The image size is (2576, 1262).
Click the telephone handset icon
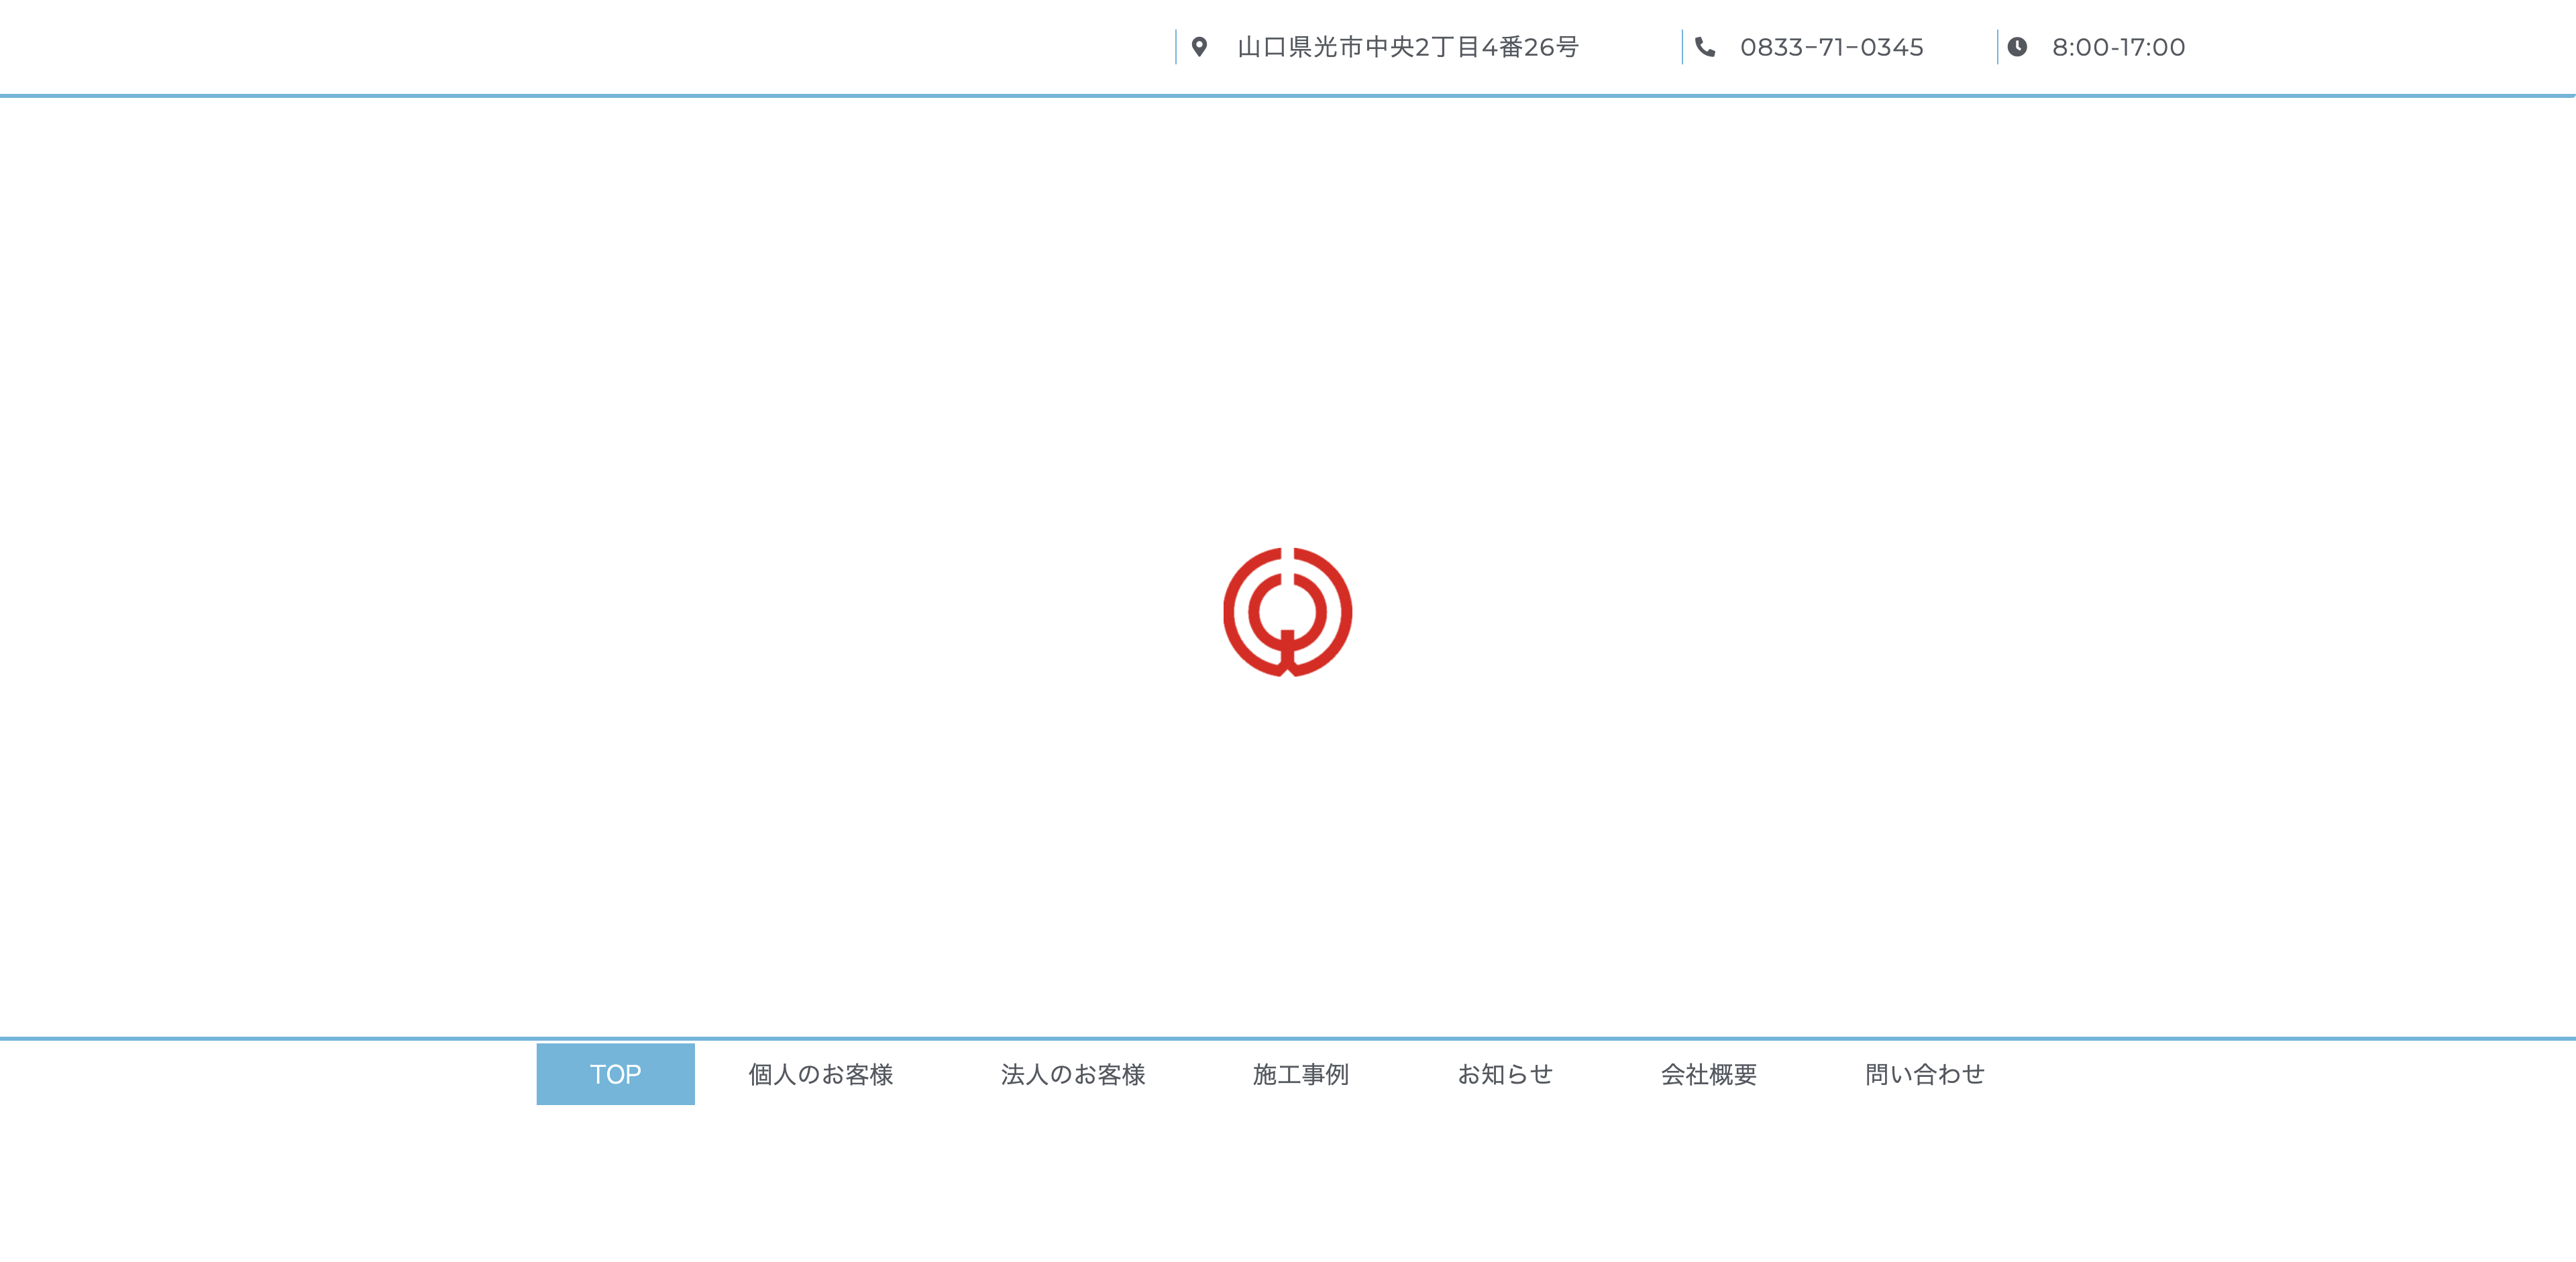pyautogui.click(x=1705, y=47)
